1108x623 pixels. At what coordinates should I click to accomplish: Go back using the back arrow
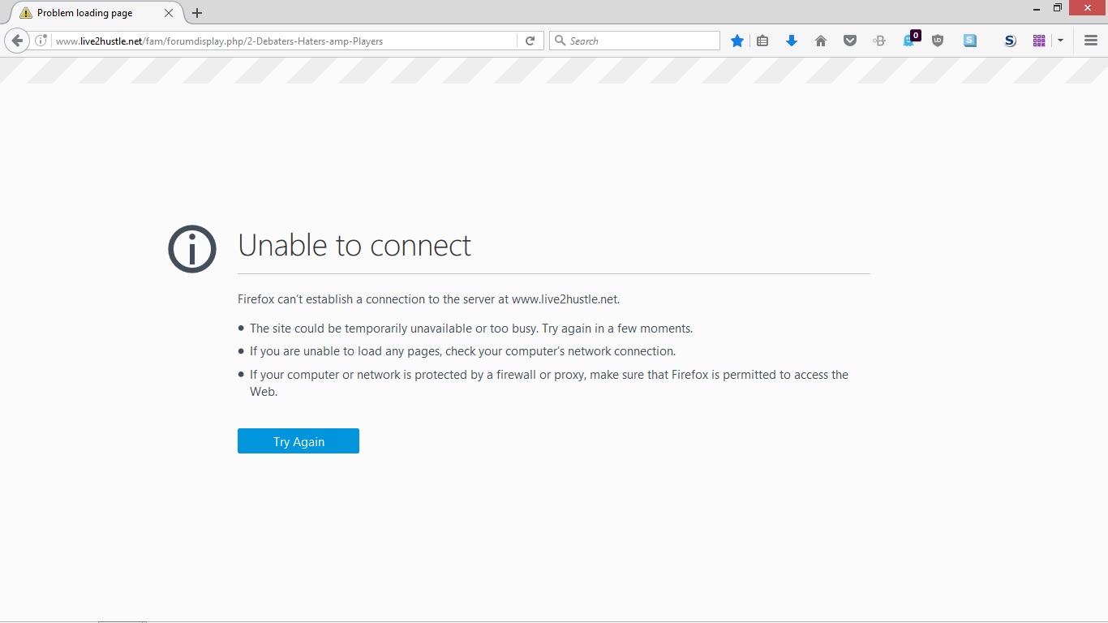tap(17, 41)
